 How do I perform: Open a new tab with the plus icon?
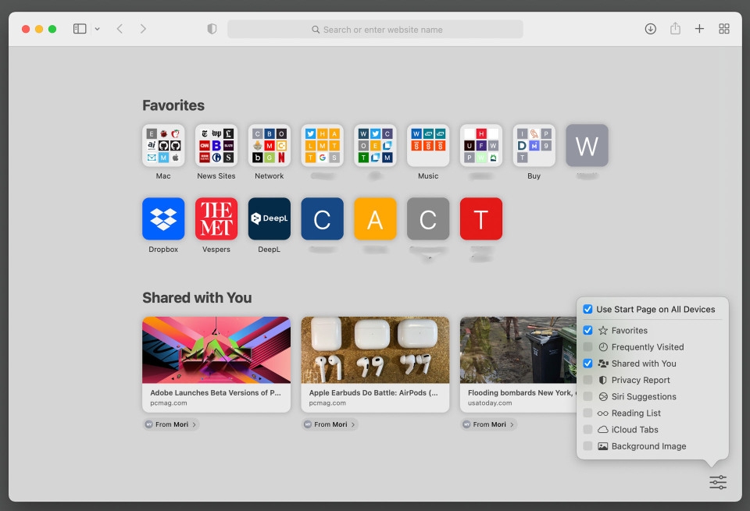699,28
